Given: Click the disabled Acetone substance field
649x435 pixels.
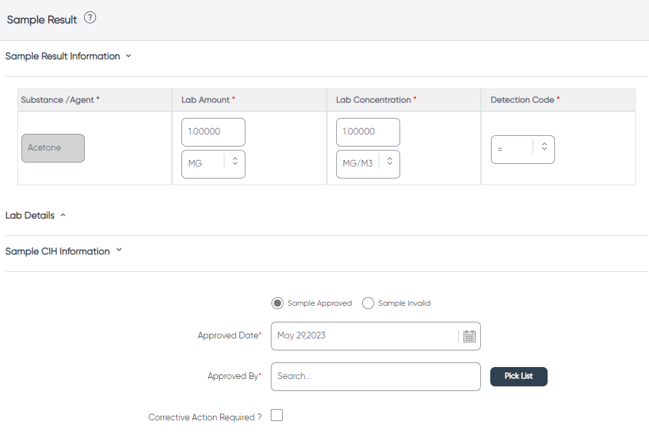Looking at the screenshot, I should click(53, 148).
